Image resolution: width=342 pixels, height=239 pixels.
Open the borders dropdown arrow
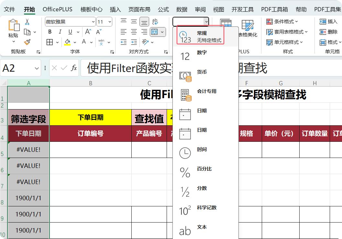pos(57,42)
